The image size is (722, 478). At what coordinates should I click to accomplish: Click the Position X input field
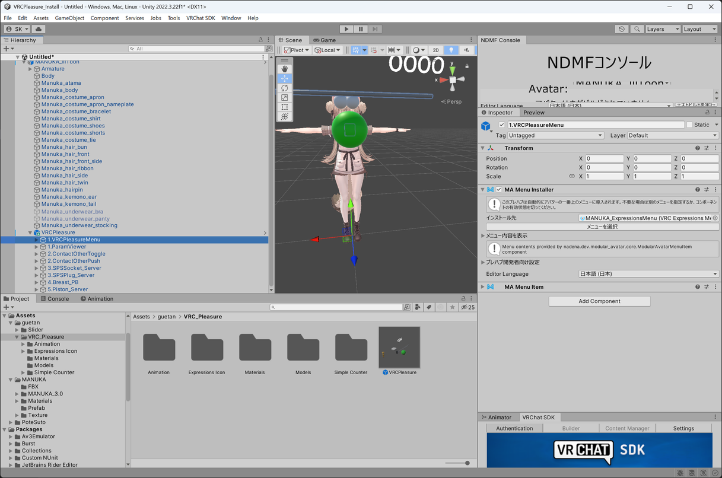(x=604, y=158)
